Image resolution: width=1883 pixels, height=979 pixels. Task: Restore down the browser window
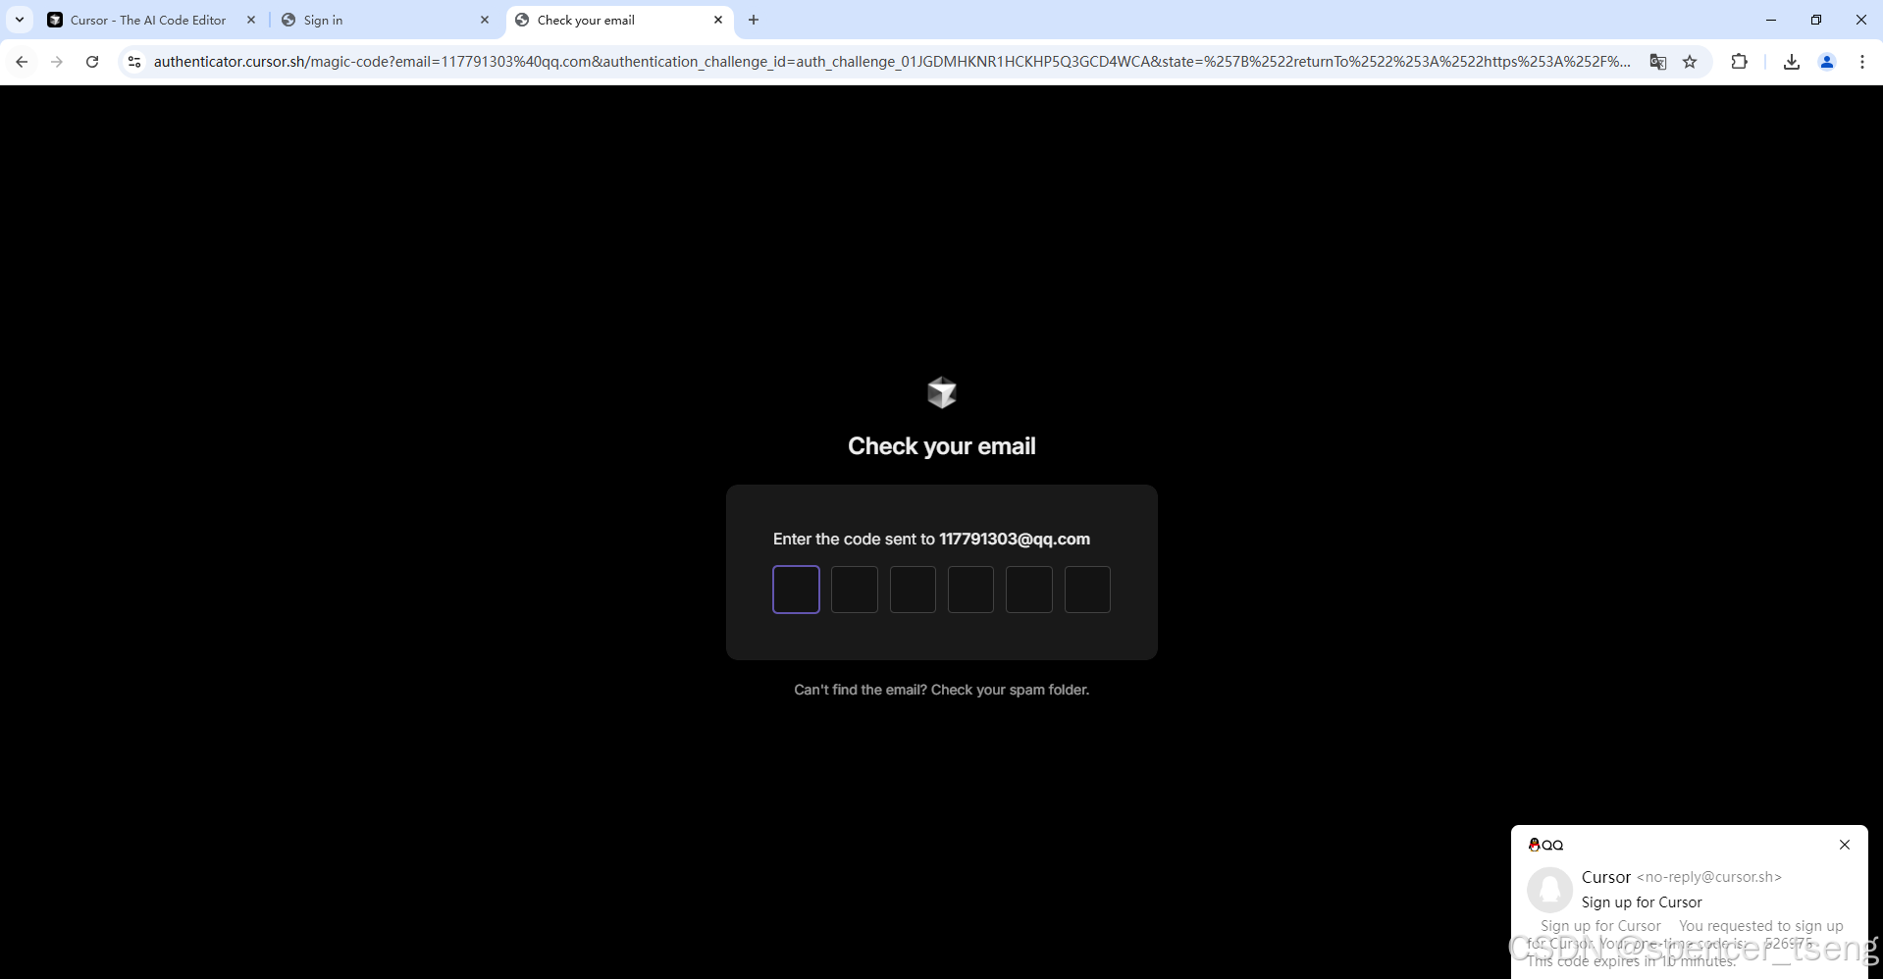1816,20
